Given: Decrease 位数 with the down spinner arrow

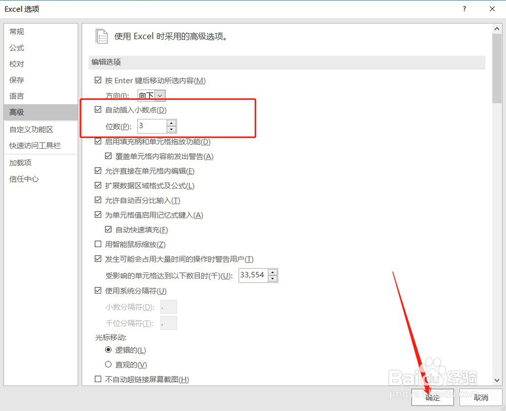Looking at the screenshot, I should 172,130.
